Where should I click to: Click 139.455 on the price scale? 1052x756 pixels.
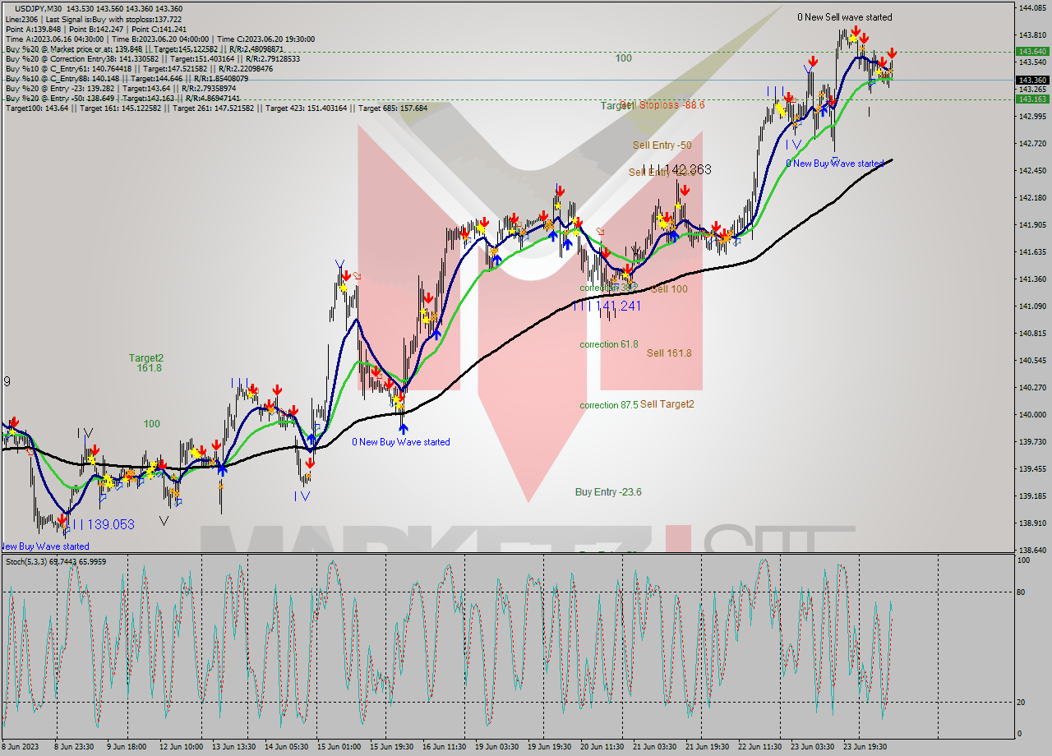(1031, 469)
